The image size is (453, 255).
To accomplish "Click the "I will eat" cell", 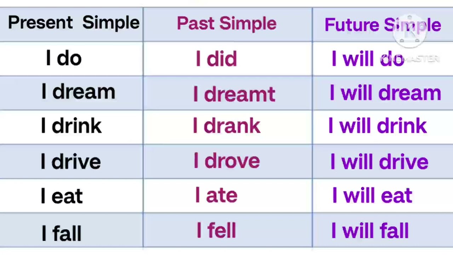I will (372, 196).
